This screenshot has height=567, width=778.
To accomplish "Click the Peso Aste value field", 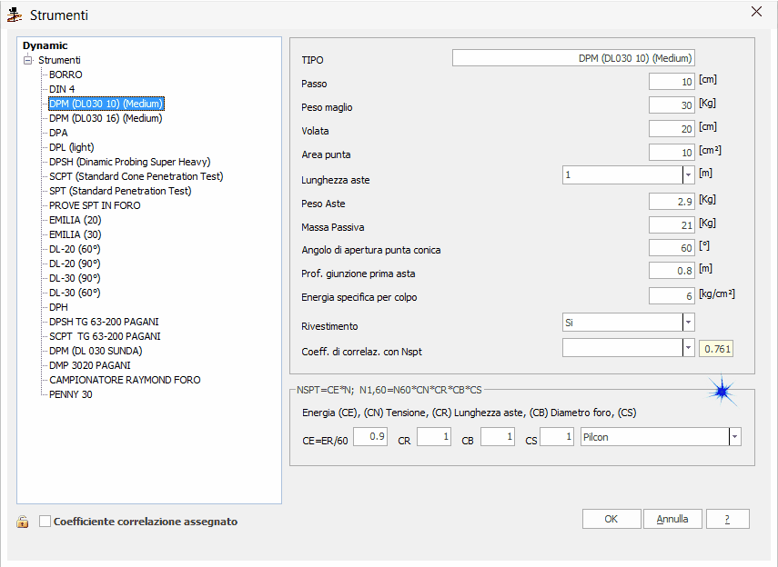I will pos(672,202).
